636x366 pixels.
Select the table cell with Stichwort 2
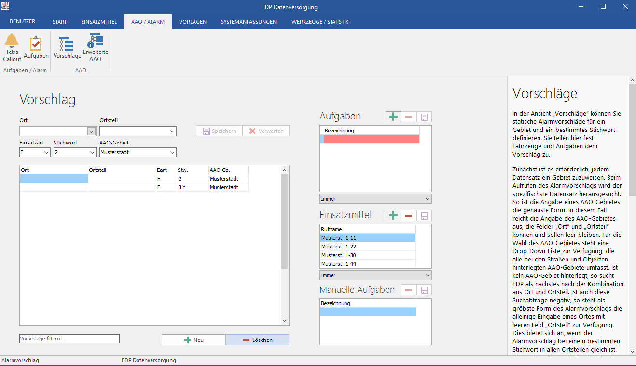pyautogui.click(x=193, y=179)
